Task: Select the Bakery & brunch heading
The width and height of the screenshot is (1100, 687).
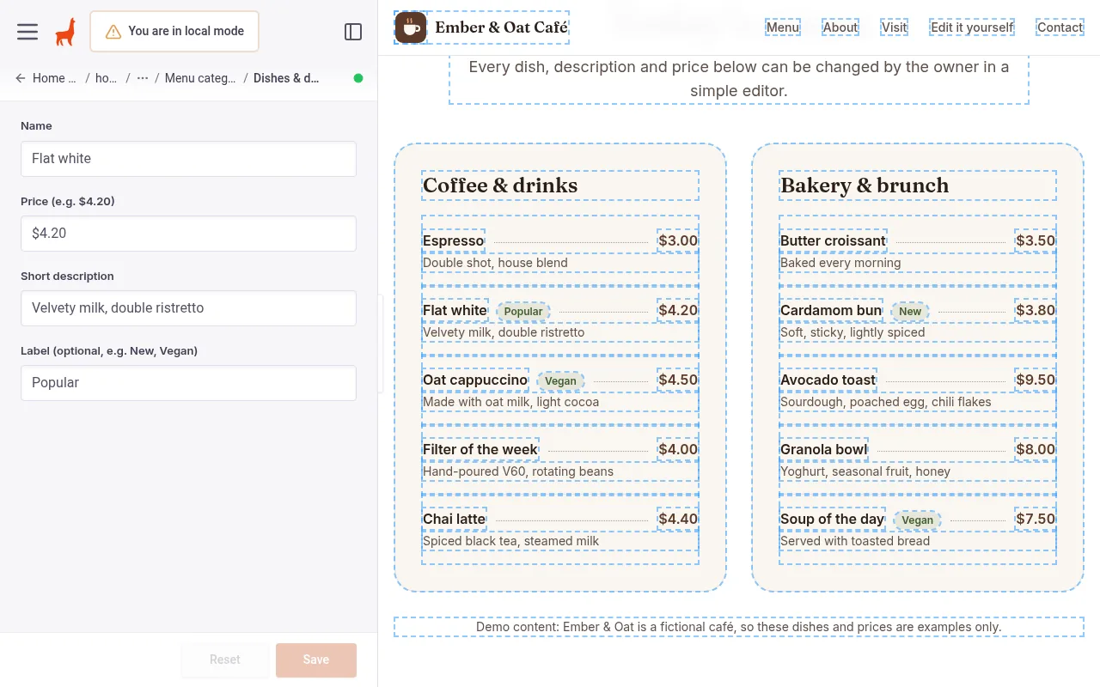Action: (x=865, y=185)
